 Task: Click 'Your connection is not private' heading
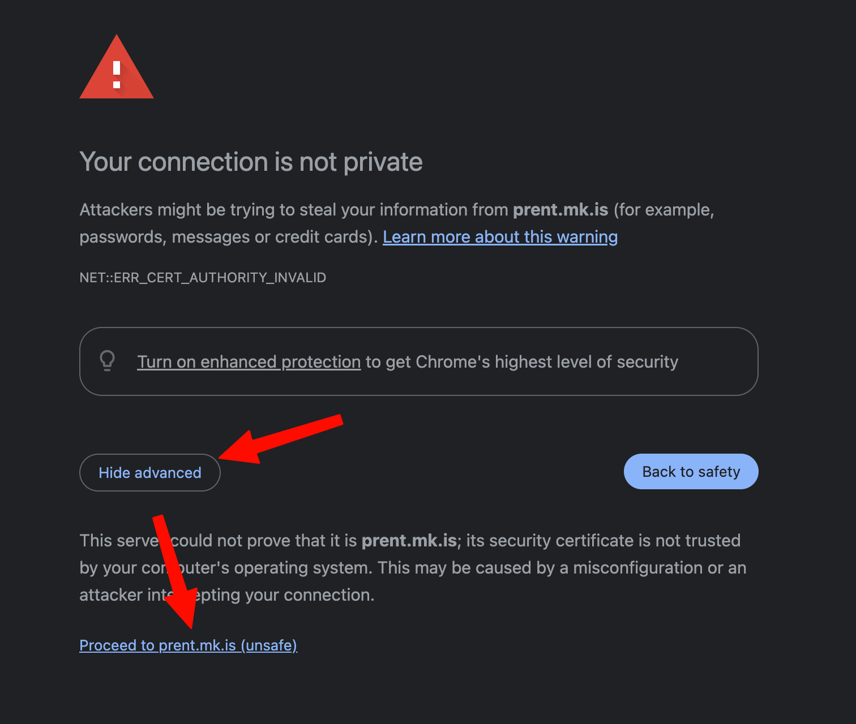click(251, 162)
